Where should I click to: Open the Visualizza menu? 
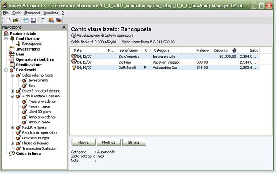pos(51,13)
